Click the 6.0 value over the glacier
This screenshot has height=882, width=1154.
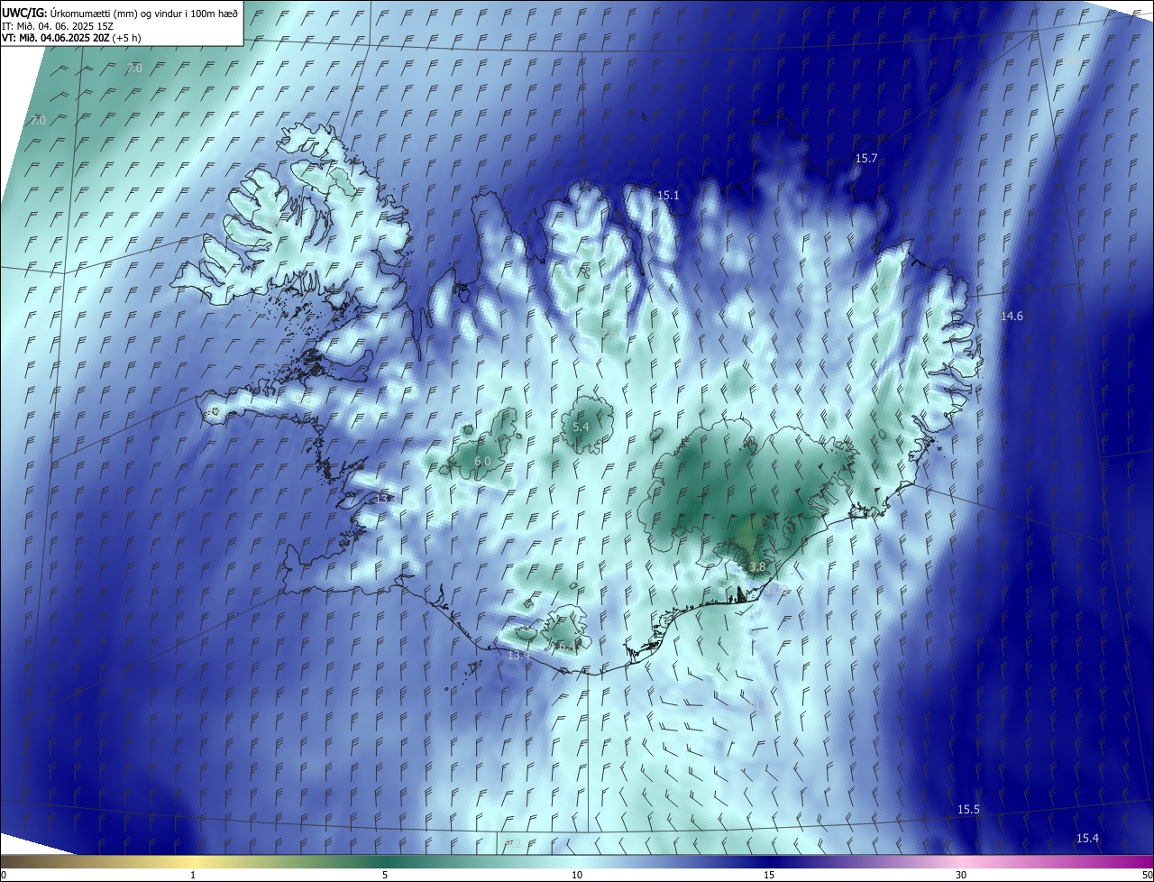click(x=482, y=462)
